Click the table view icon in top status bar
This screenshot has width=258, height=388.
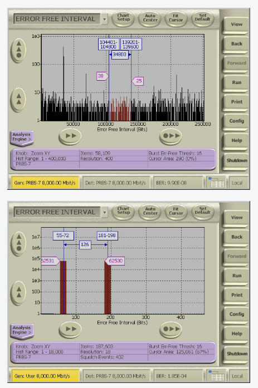point(217,183)
